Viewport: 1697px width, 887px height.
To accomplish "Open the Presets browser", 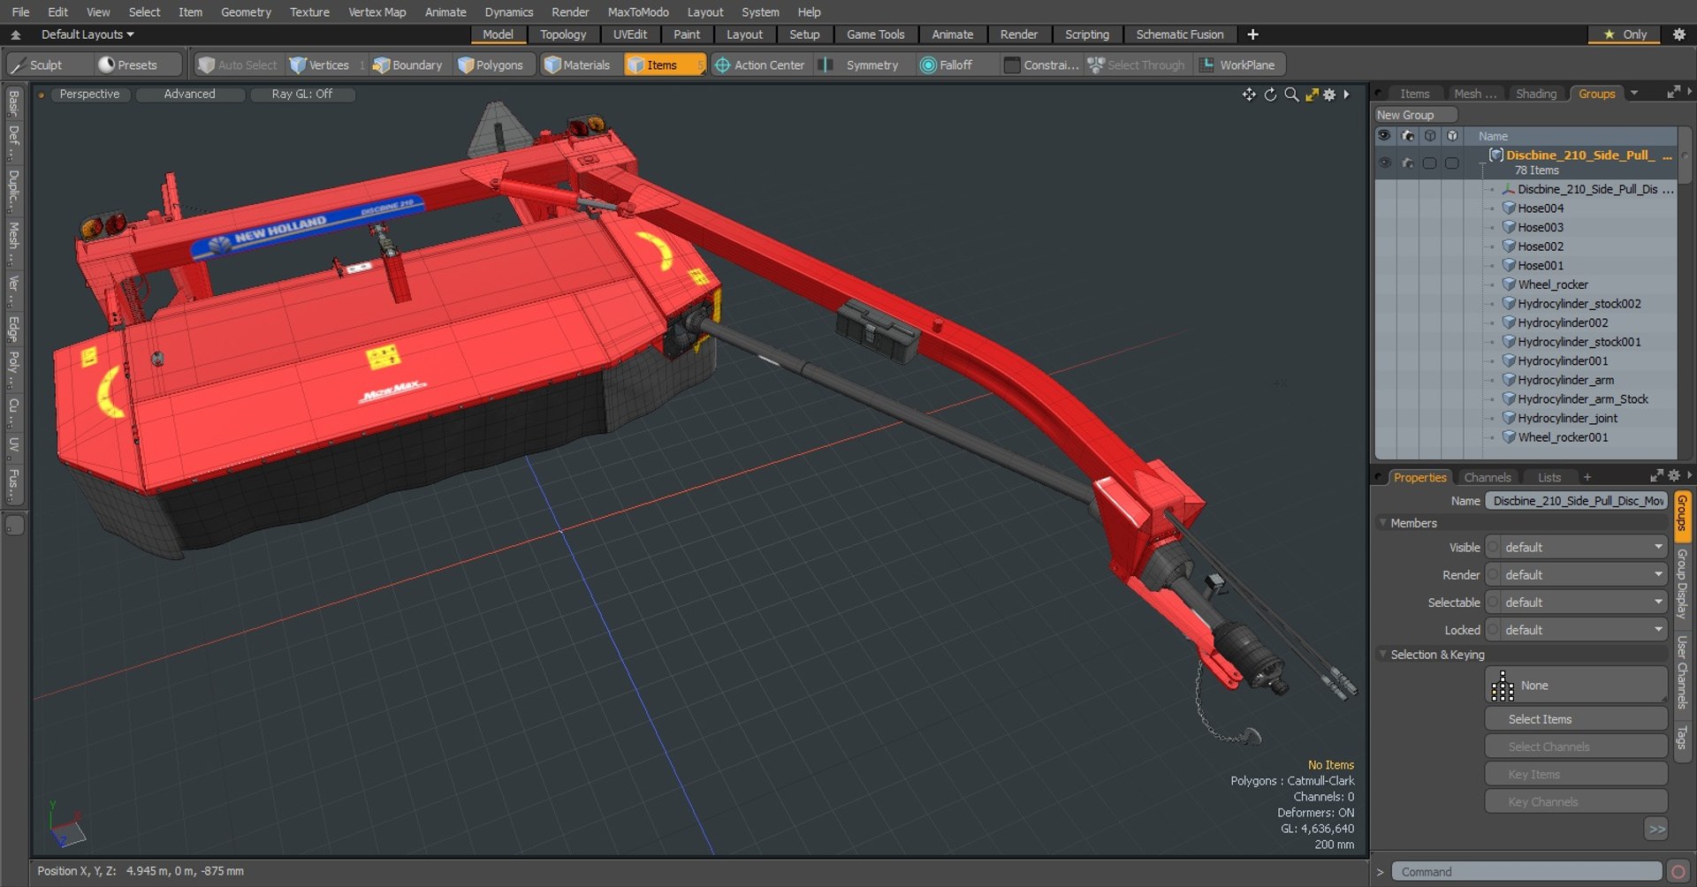I will click(137, 64).
